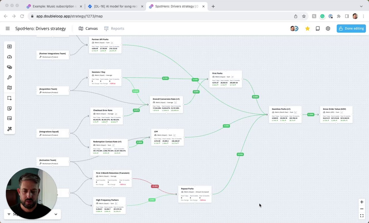Open chart icon on Overall Conversion Rate card
Image resolution: width=369 pixels, height=223 pixels.
176,102
